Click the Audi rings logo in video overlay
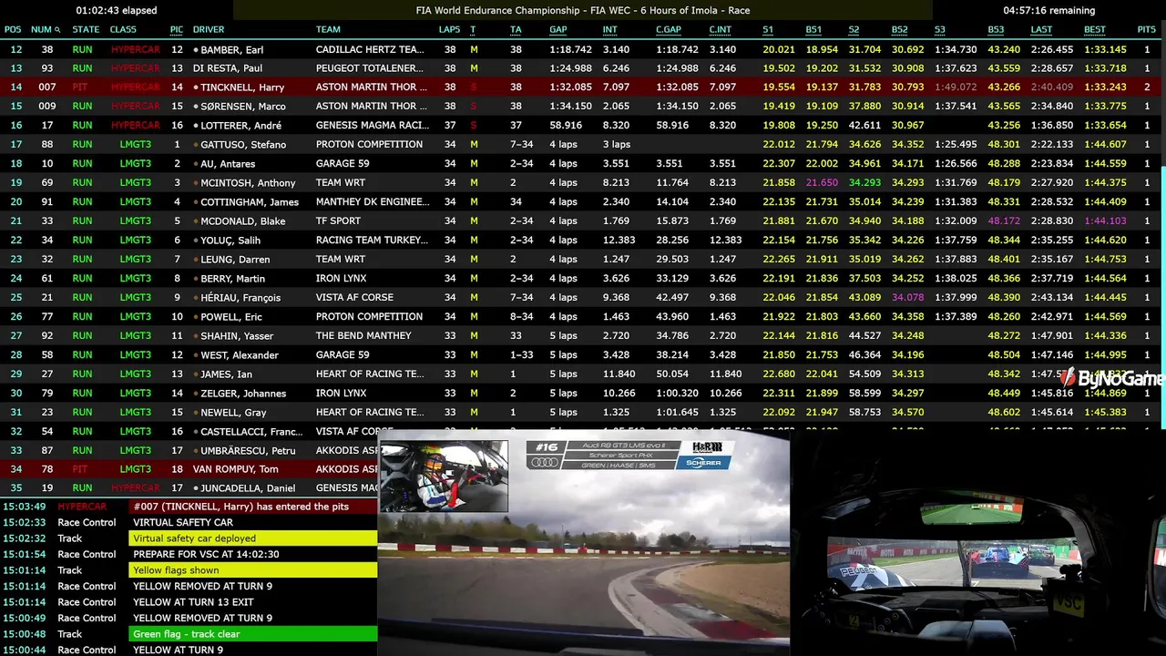The width and height of the screenshot is (1166, 656). [x=544, y=463]
